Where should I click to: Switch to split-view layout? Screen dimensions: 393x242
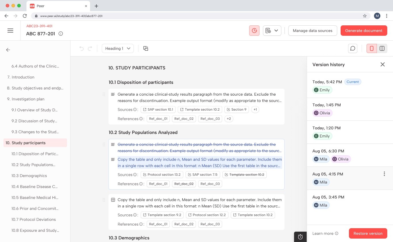382,48
